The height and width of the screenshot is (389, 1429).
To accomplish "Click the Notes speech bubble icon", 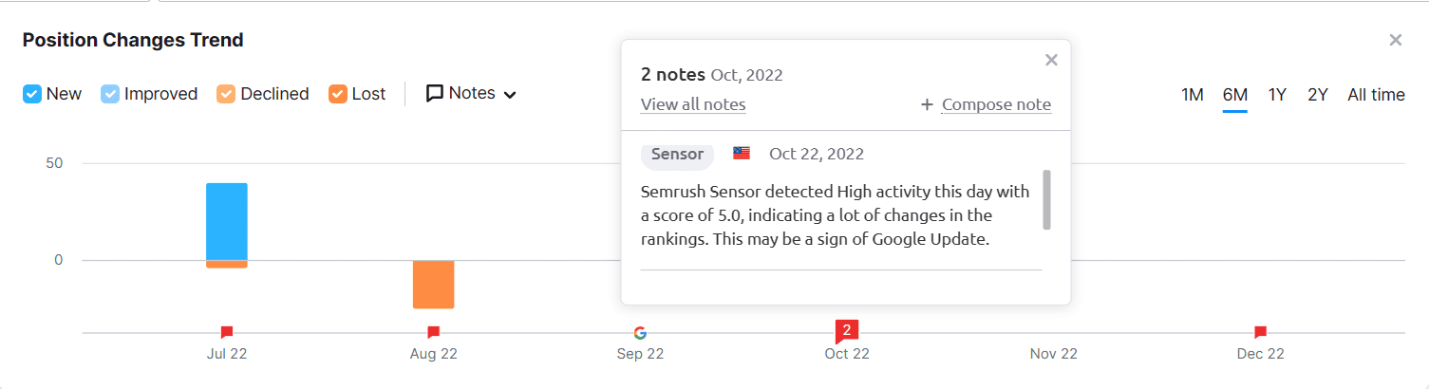I will tap(435, 94).
